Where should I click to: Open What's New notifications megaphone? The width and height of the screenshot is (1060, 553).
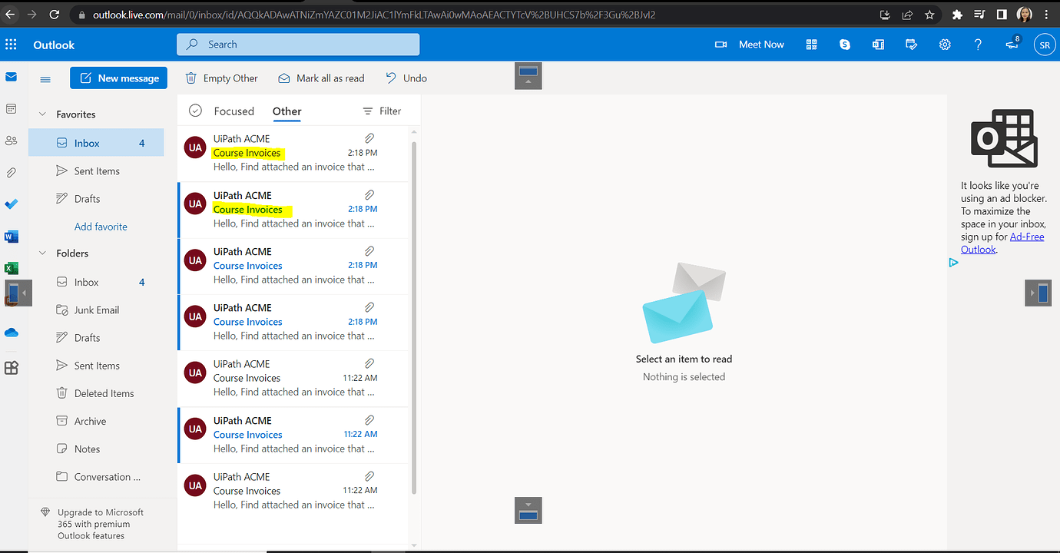point(1012,44)
